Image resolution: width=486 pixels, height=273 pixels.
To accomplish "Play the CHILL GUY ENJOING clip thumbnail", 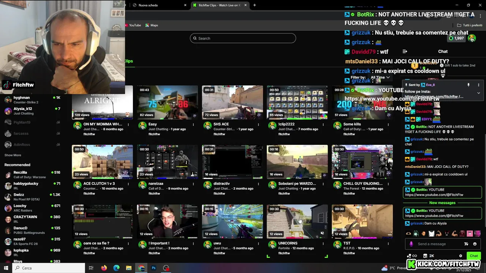I will [362, 162].
